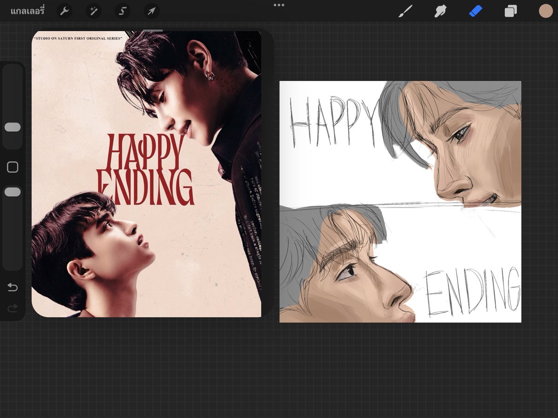This screenshot has width=558, height=418.
Task: Tap the reference window top grab handle
Action: [x=153, y=31]
